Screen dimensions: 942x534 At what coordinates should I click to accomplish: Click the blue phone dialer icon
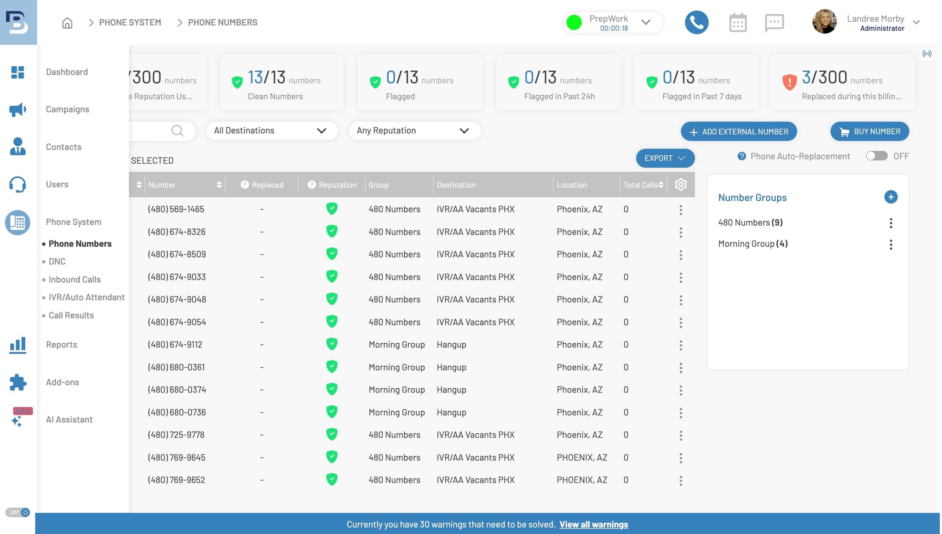pyautogui.click(x=696, y=23)
